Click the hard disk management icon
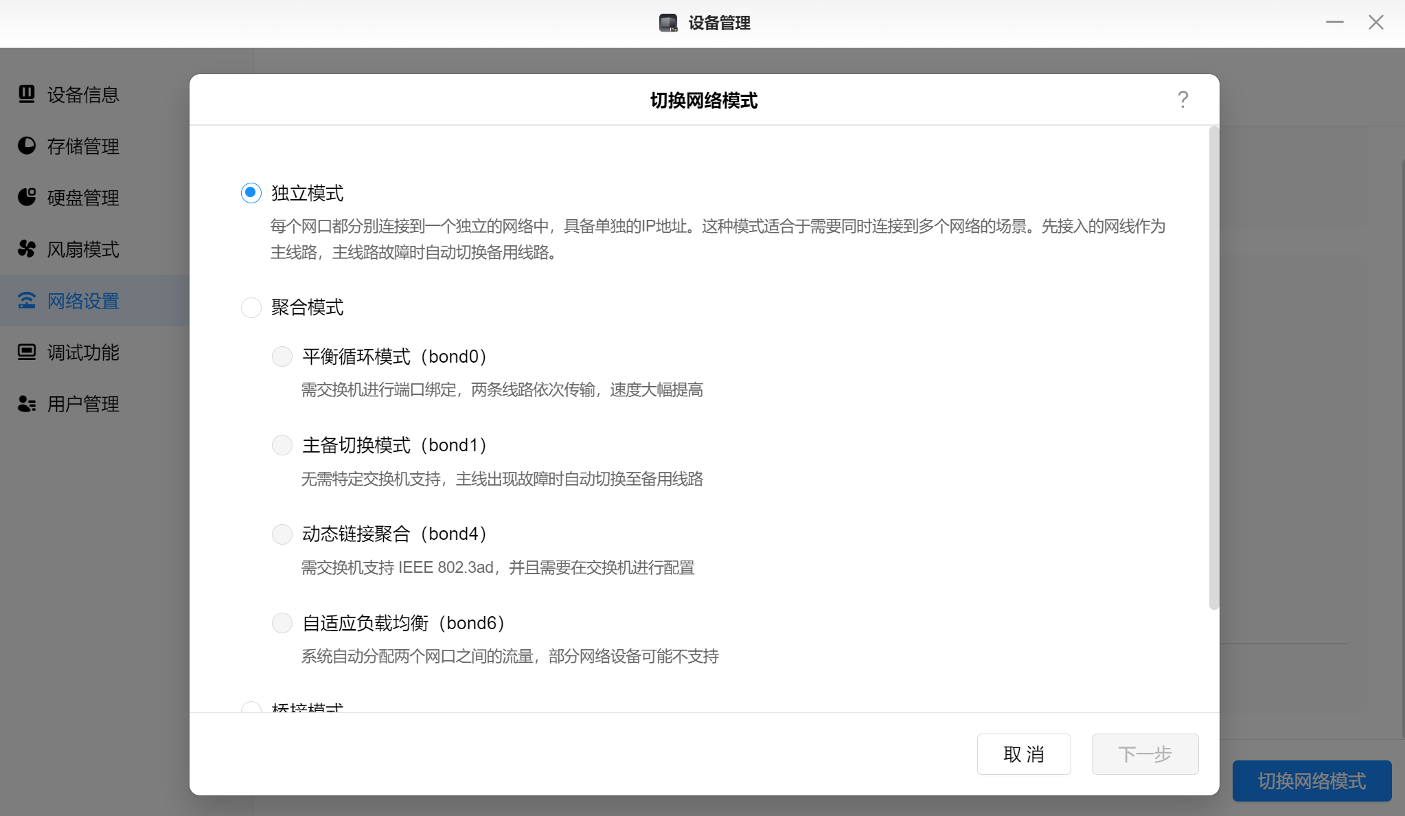 point(27,197)
